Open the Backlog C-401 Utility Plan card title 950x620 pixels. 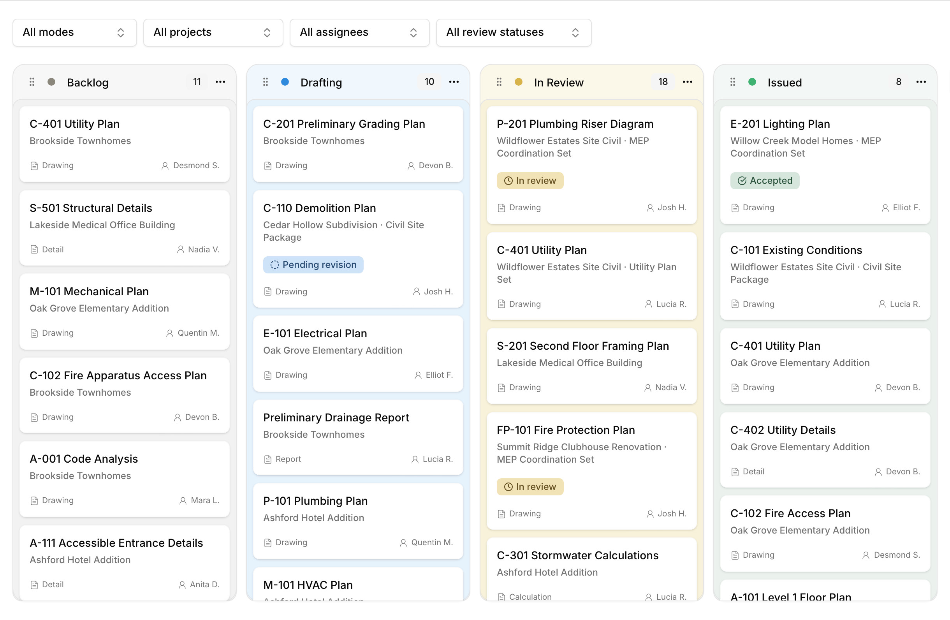coord(75,124)
